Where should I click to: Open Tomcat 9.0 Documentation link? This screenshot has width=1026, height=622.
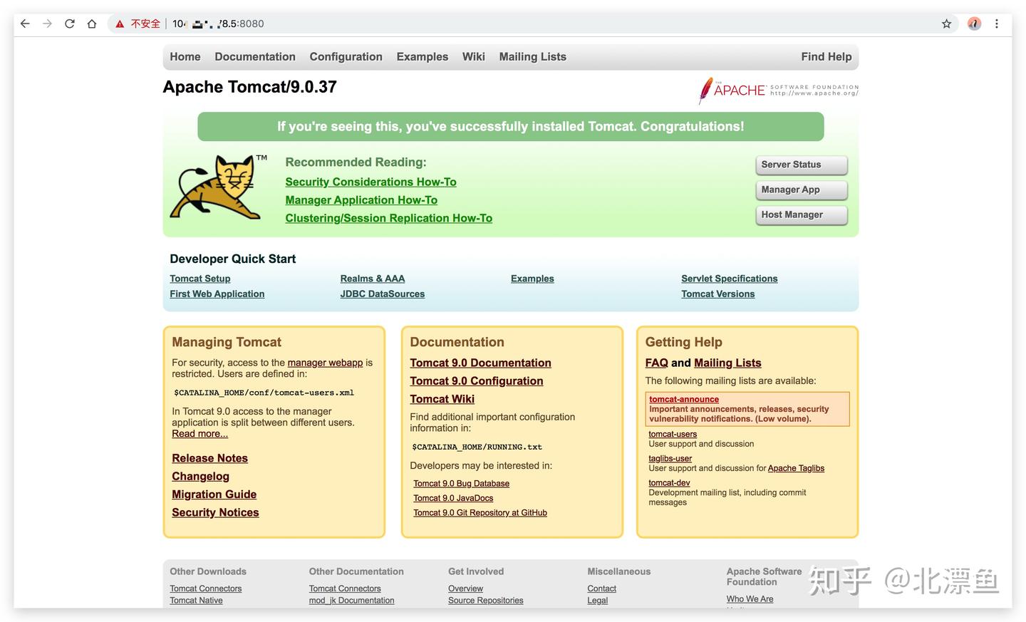(480, 363)
